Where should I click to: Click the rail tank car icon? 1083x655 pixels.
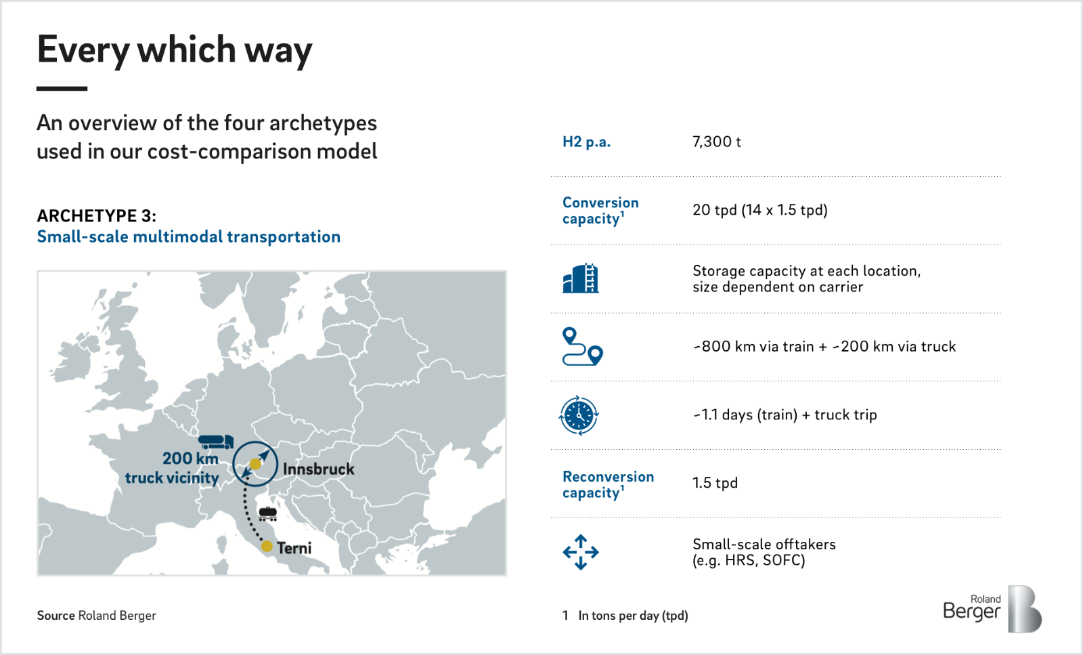point(268,513)
